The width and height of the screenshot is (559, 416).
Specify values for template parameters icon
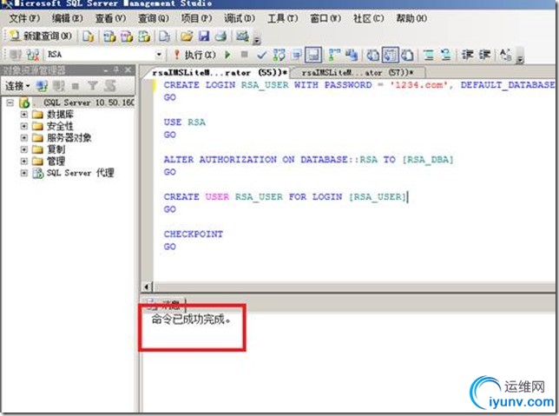pos(505,55)
